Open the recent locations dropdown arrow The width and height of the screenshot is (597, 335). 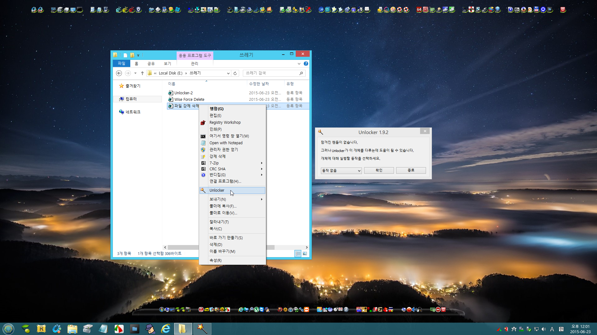(x=135, y=73)
